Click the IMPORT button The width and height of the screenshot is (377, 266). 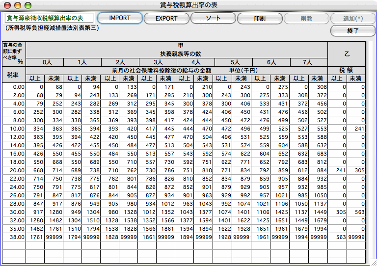pos(120,18)
